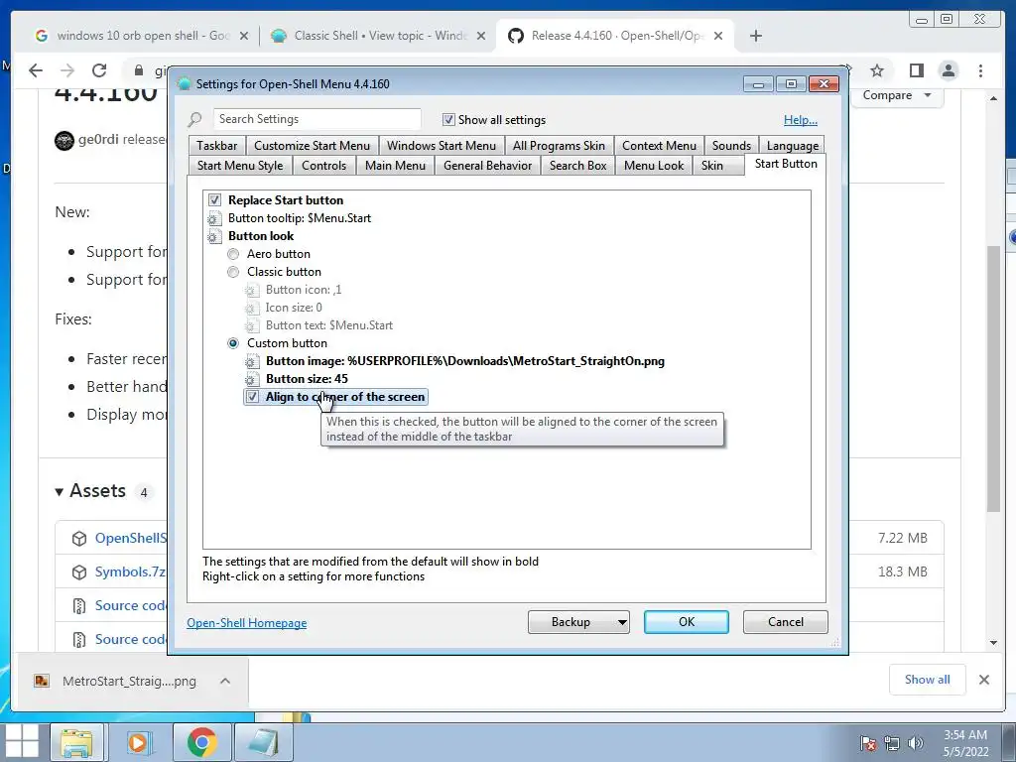Open the network tray icon
The image size is (1016, 762).
[892, 743]
